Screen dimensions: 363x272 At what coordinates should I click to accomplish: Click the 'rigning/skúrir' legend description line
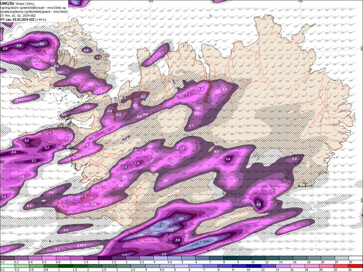[x=33, y=8]
